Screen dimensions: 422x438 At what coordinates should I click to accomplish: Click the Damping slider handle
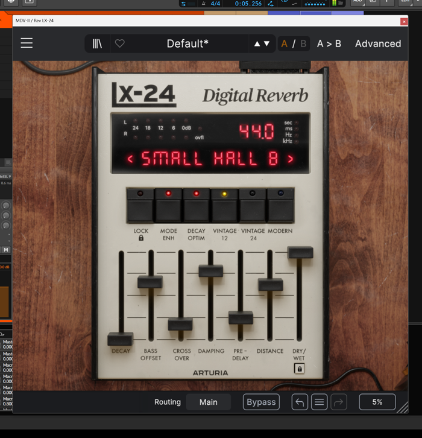[210, 271]
